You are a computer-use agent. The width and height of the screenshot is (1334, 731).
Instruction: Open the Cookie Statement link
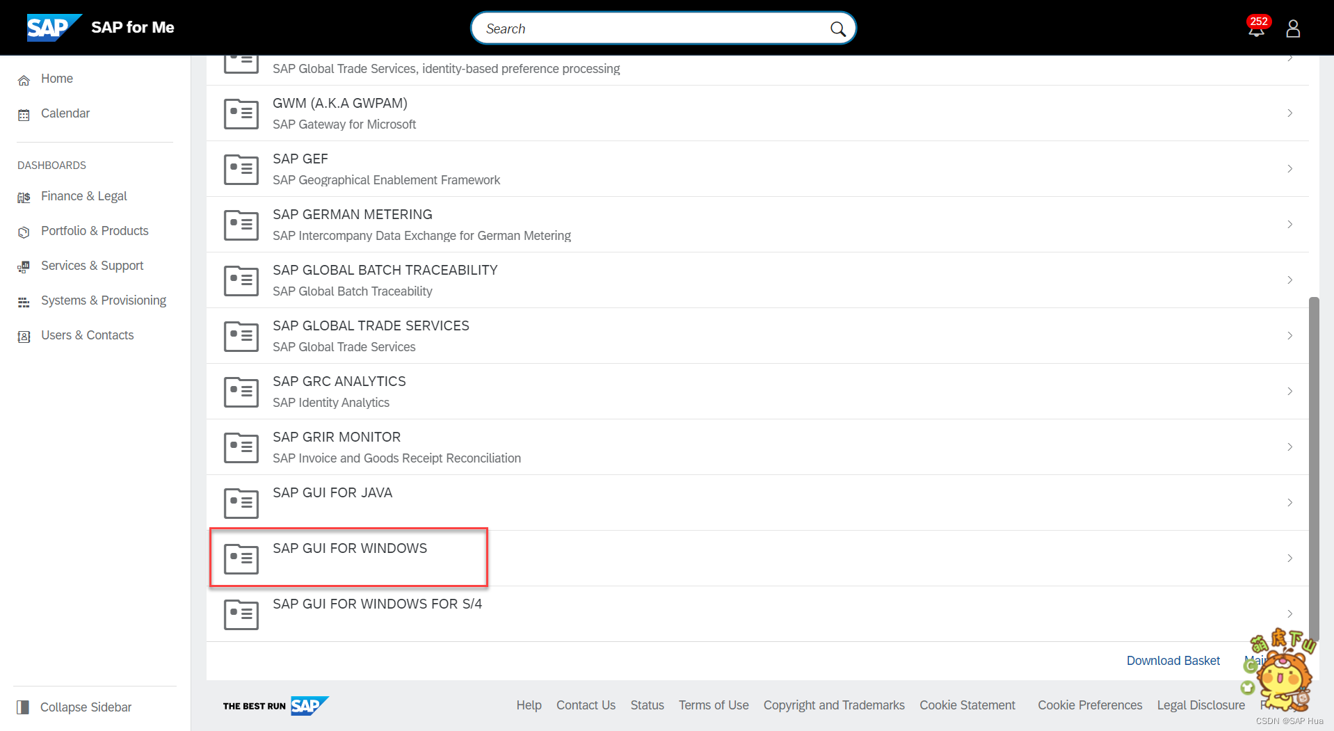tap(967, 705)
